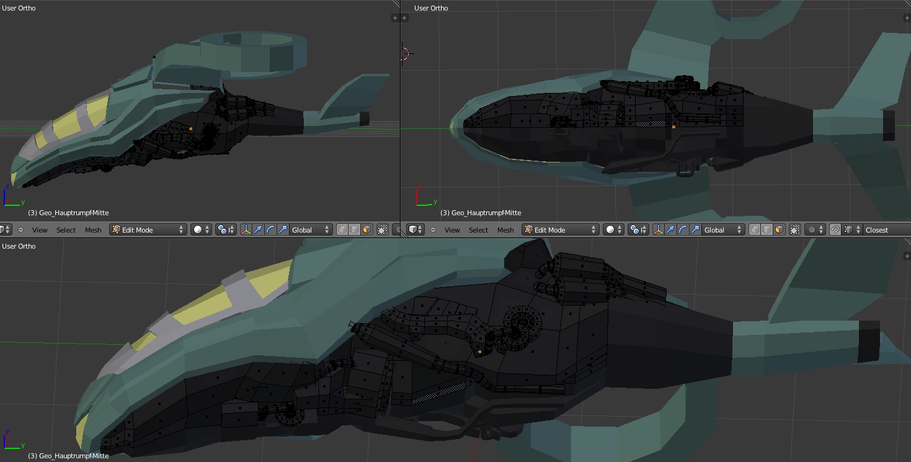Screen dimensions: 911x462
Task: Open the pivot point dropdown in the top-right header
Action: pyautogui.click(x=638, y=230)
